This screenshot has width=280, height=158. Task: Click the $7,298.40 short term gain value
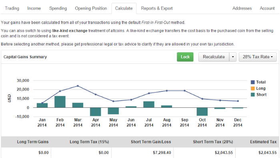(x=162, y=153)
